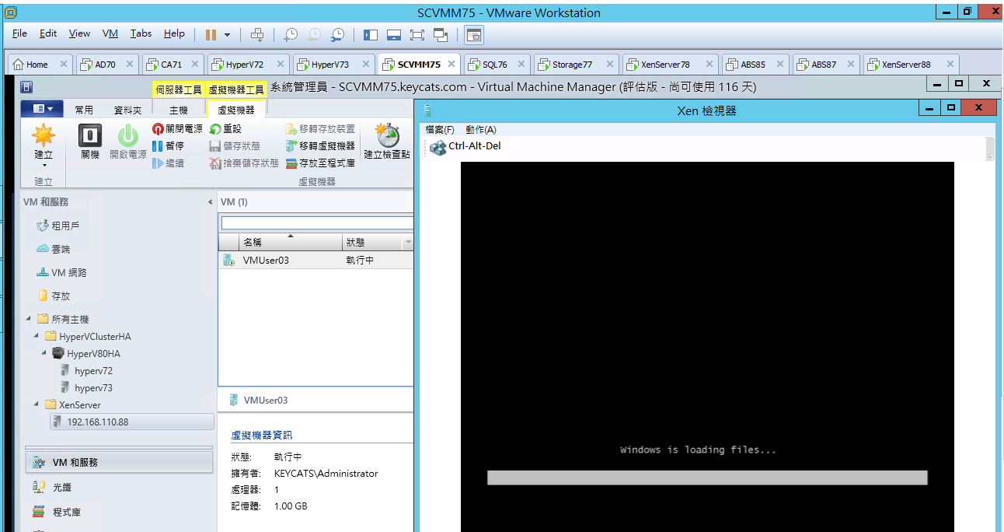1004x532 pixels.
Task: Open the VMware Help menu
Action: (174, 33)
